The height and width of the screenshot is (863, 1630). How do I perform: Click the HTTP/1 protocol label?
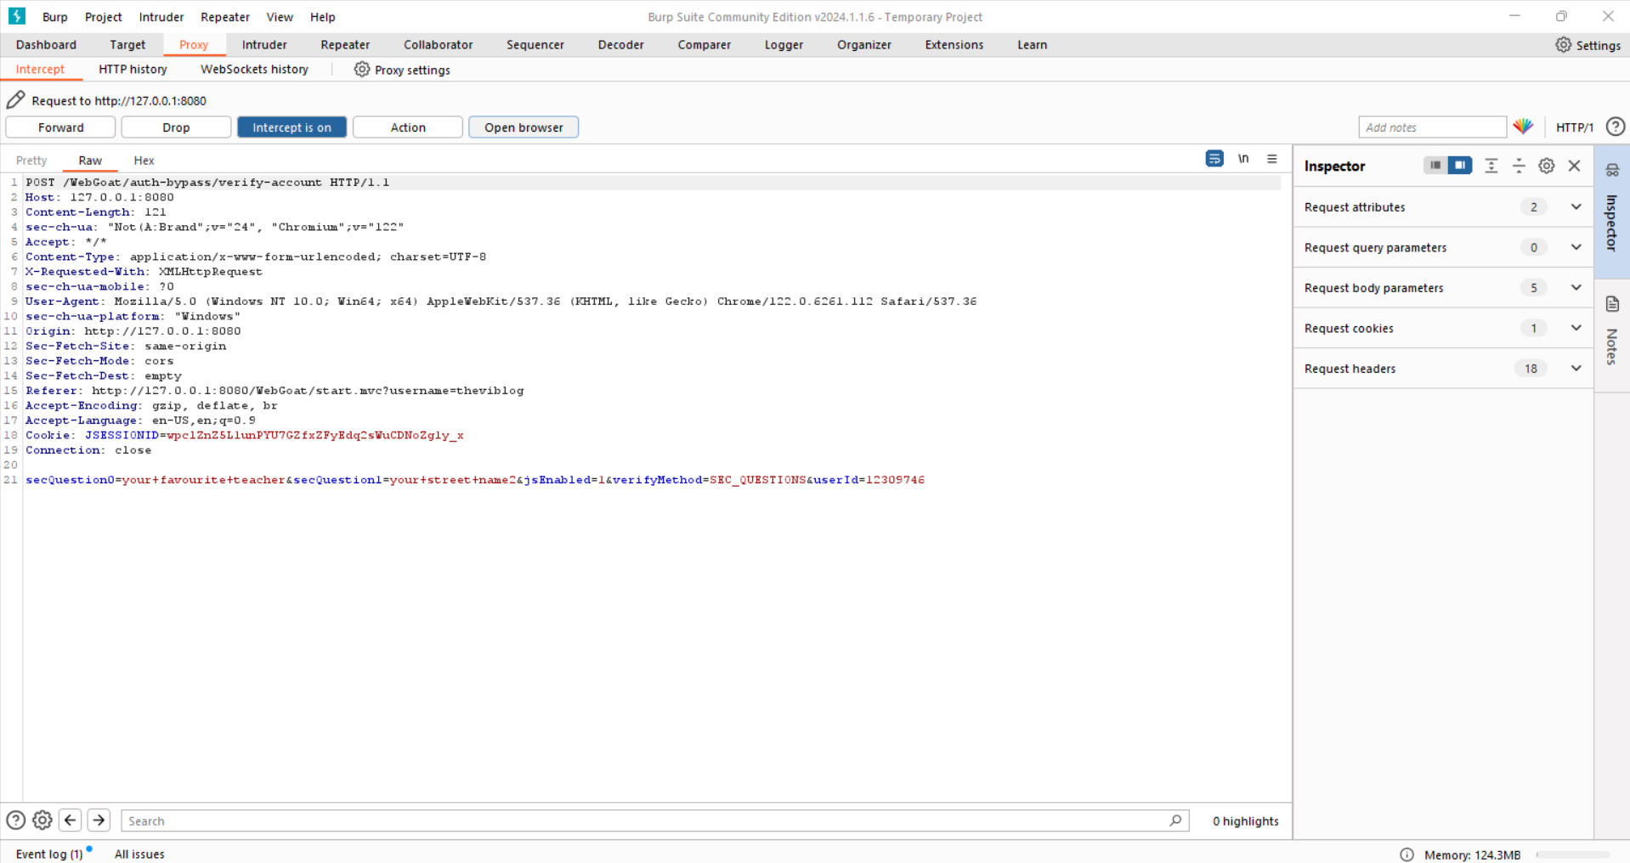pos(1574,127)
